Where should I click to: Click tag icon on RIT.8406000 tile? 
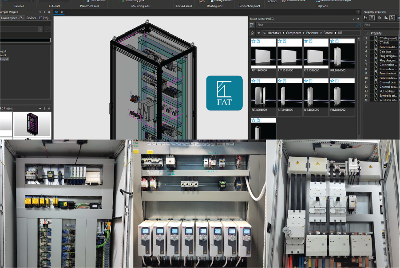point(285,81)
